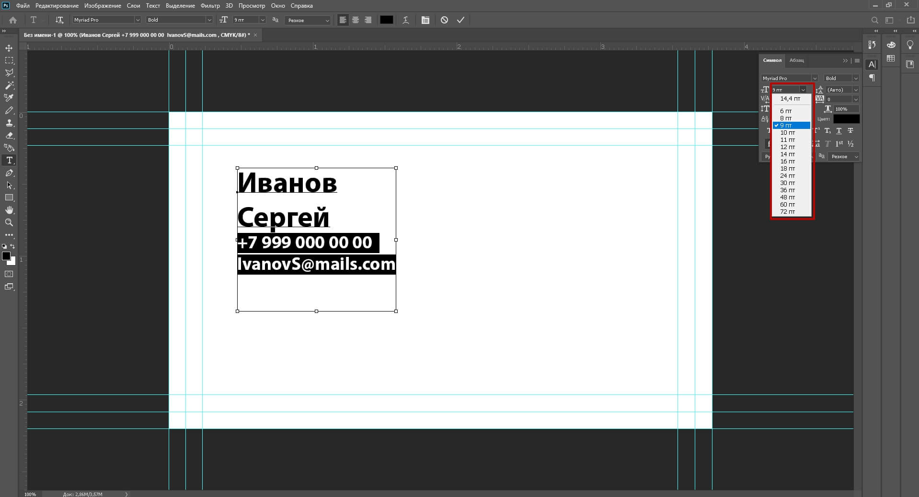Select the Zoom magnifier tool
919x497 pixels.
point(9,222)
